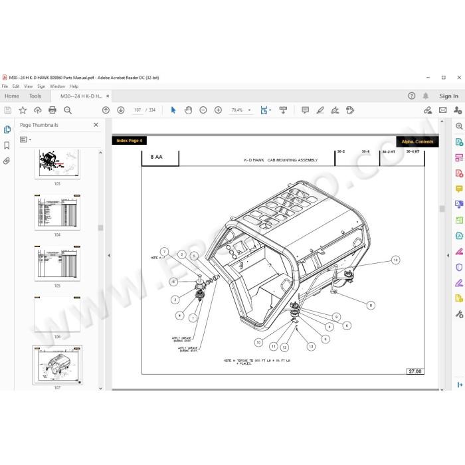Go to the previous page

[x=106, y=110]
